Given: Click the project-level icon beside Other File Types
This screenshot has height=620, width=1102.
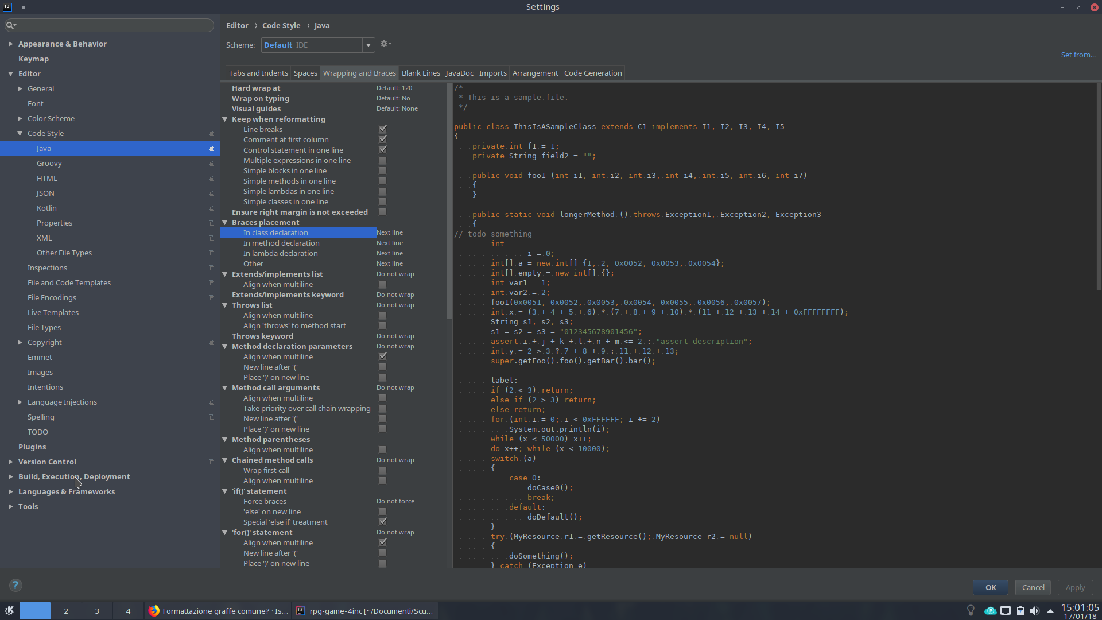Looking at the screenshot, I should tap(211, 253).
